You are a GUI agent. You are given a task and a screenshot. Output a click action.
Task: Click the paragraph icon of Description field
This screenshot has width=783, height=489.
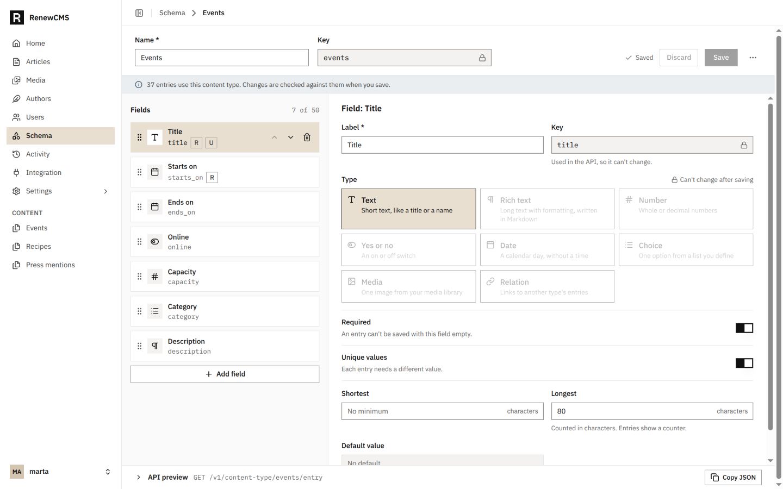point(155,346)
